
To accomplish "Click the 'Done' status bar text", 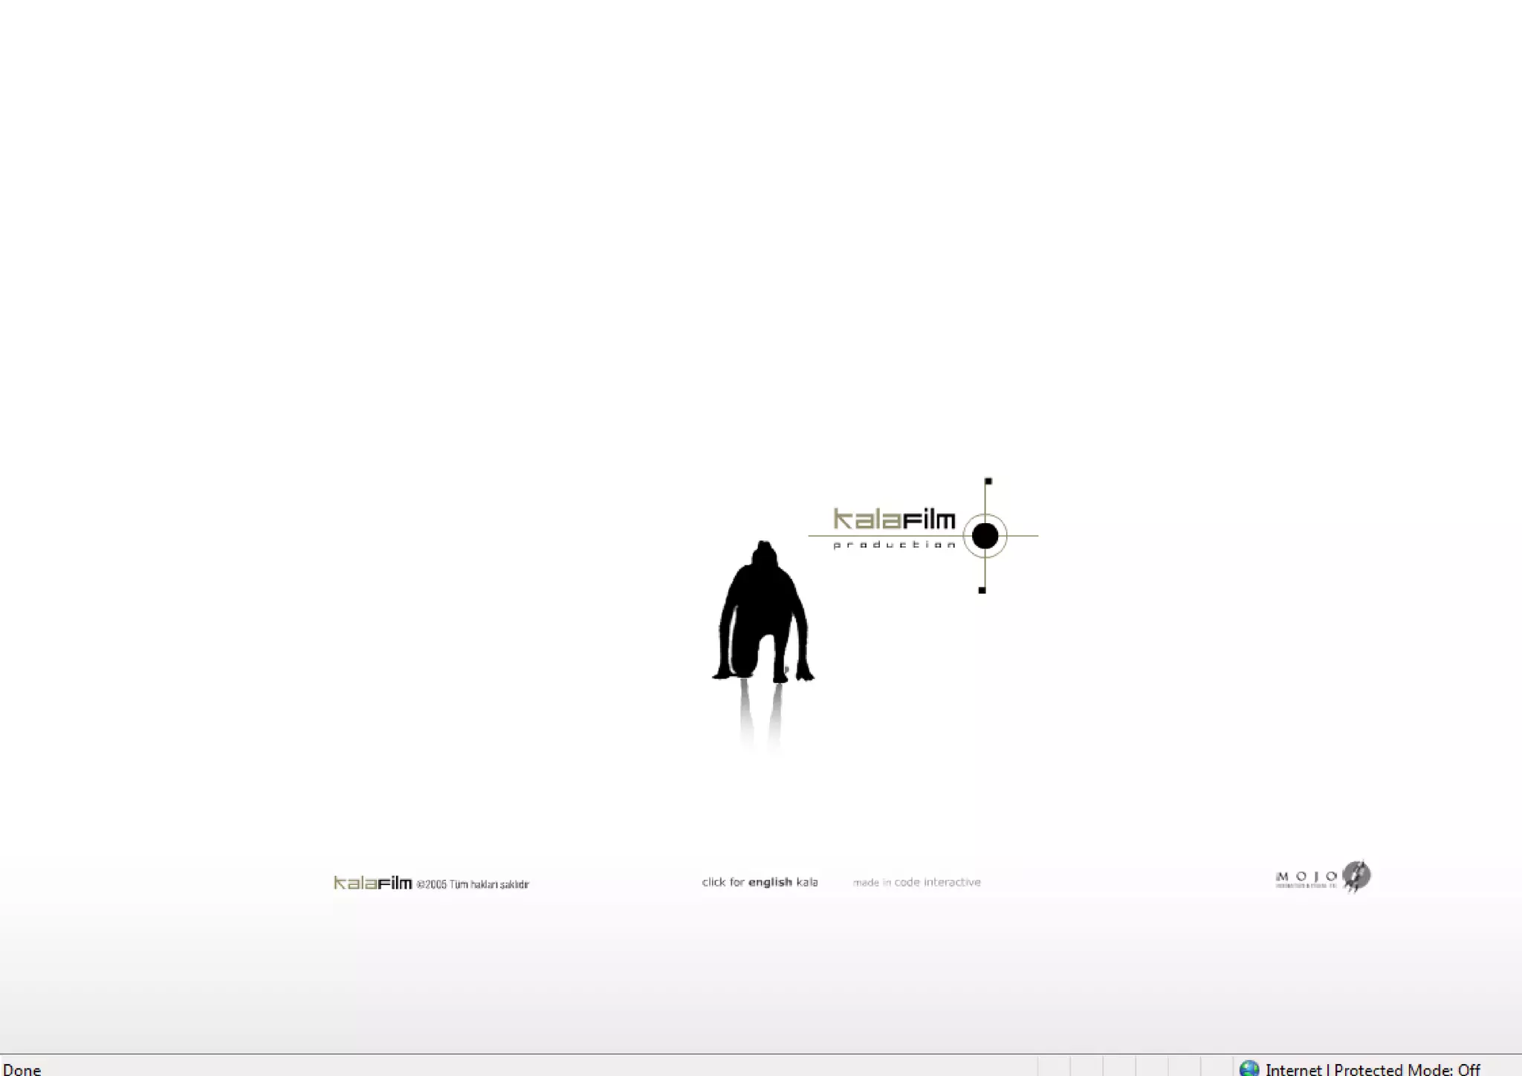I will pos(22,1069).
